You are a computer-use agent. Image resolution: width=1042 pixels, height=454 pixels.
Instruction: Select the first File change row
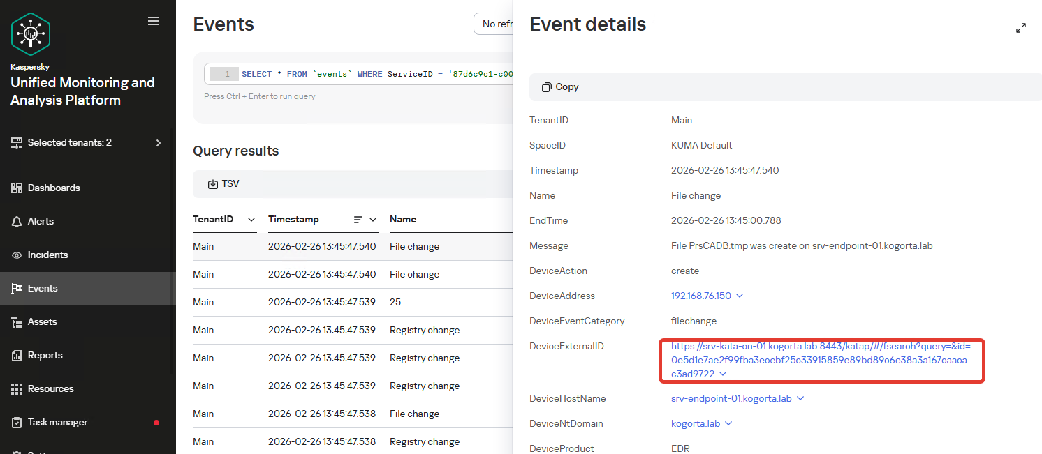[x=353, y=246]
